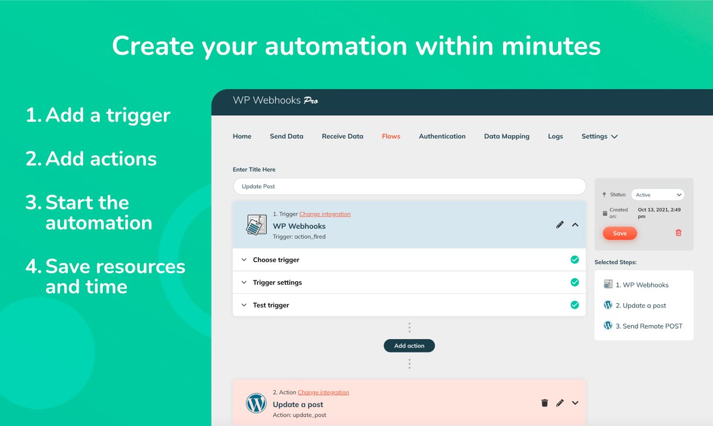Click the WordPress icon beside Send Remote POST step
The width and height of the screenshot is (713, 426).
click(608, 326)
